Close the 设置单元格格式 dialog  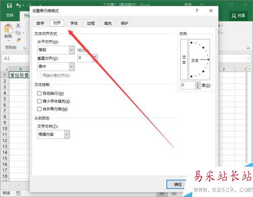pos(211,11)
